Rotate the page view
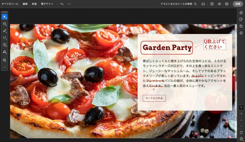This screenshot has width=245, height=142. (x=241, y=133)
